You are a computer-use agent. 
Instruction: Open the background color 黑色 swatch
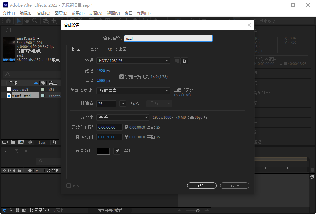[103, 151]
